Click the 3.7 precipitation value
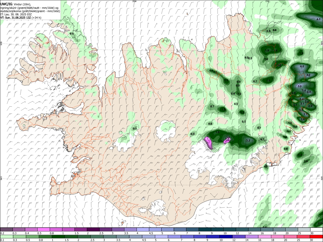 point(305,114)
